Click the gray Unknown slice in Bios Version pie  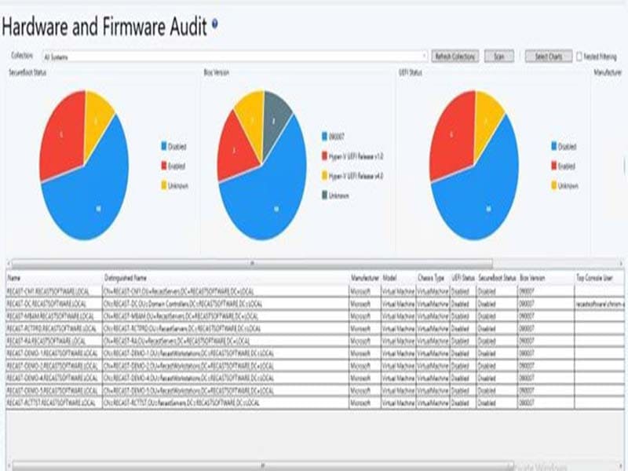pos(276,119)
